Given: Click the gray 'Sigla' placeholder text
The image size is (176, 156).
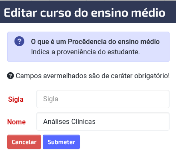Looking at the screenshot, I should pos(51,99).
